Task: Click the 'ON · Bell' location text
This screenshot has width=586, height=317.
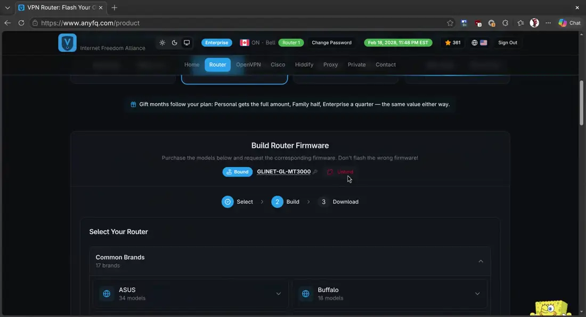Action: tap(264, 43)
